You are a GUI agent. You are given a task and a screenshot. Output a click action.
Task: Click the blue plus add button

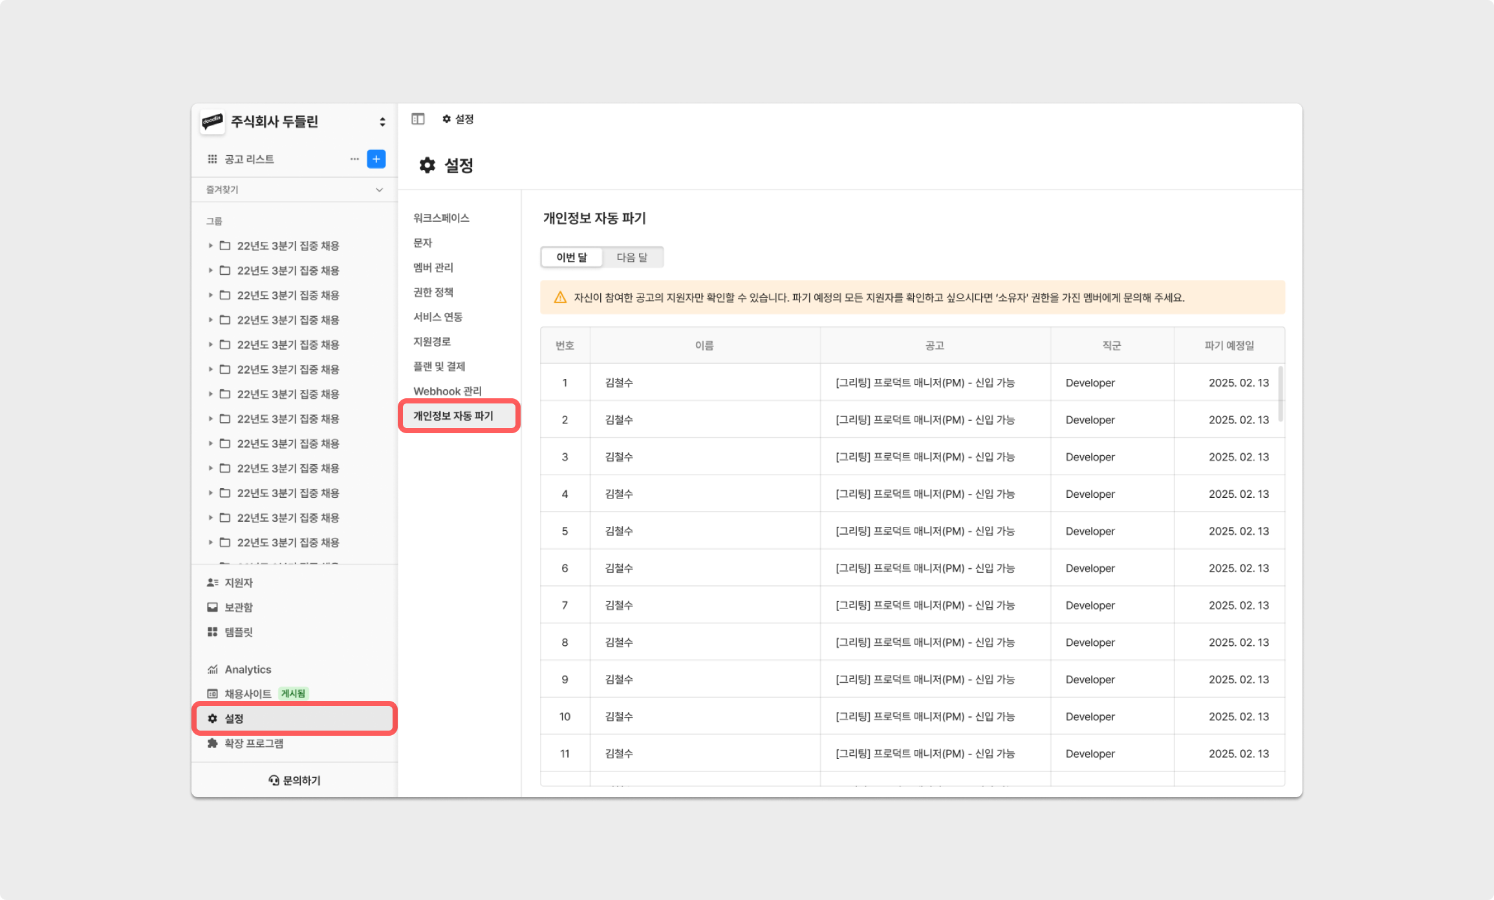tap(376, 159)
